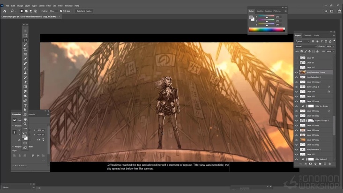Pick a color from the spectrum ramp
The image size is (343, 193).
pyautogui.click(x=267, y=30)
